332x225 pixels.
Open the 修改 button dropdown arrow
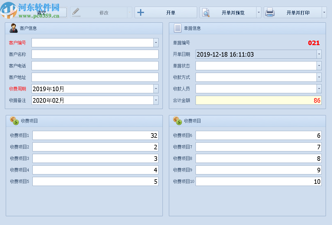coord(129,12)
